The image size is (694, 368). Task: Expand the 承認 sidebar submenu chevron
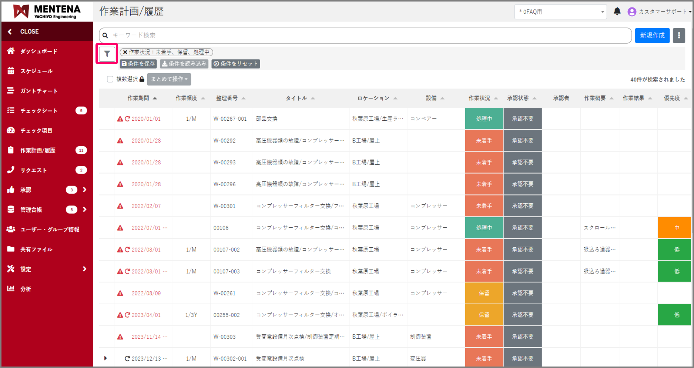point(85,190)
